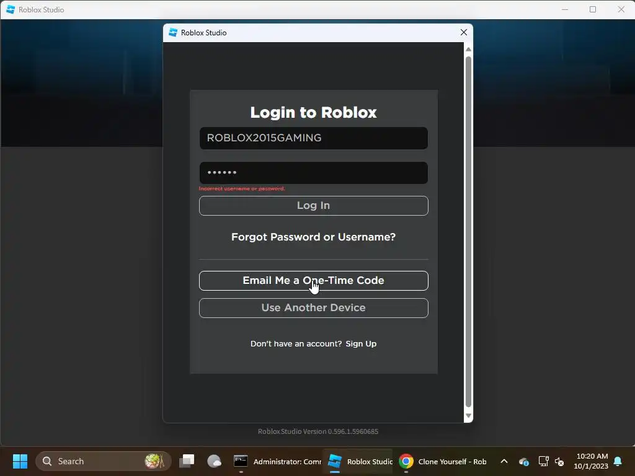Click the Incorrect username or password message
The width and height of the screenshot is (635, 476).
click(242, 188)
